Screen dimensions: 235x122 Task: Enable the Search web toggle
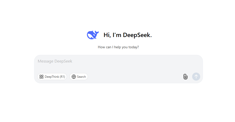point(79,76)
